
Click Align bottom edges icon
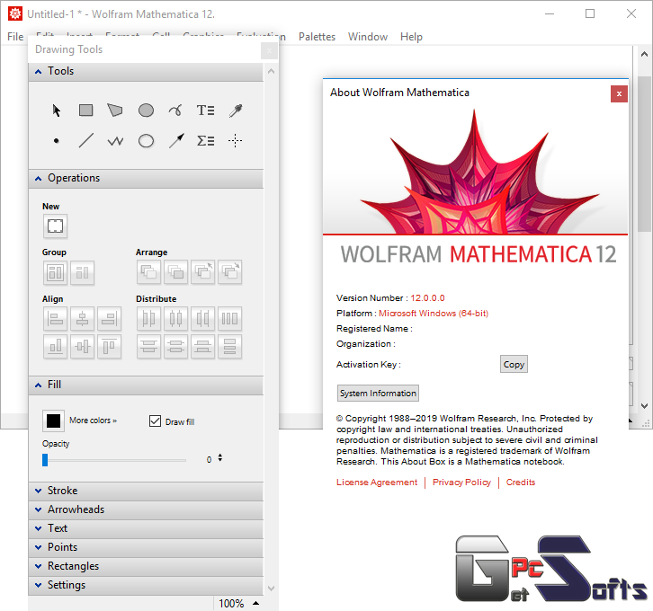click(x=55, y=347)
